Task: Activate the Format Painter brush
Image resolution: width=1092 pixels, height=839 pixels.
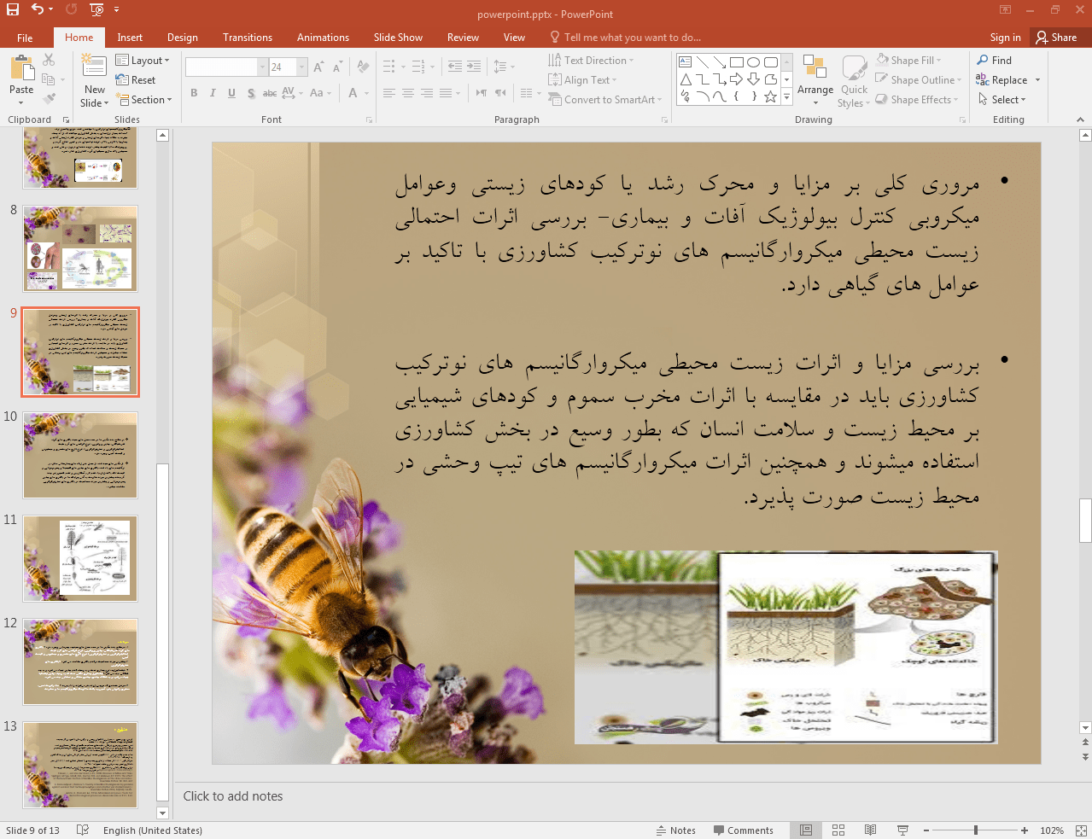Action: [x=49, y=99]
